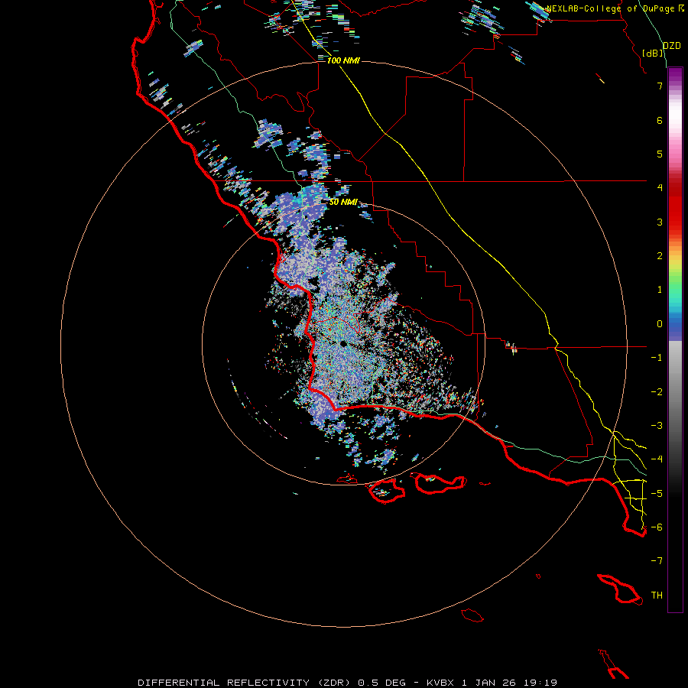Click the scale value 0
Screen dimensions: 688x688
point(660,324)
